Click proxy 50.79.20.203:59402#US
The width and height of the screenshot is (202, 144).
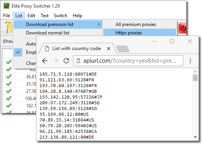point(68,126)
